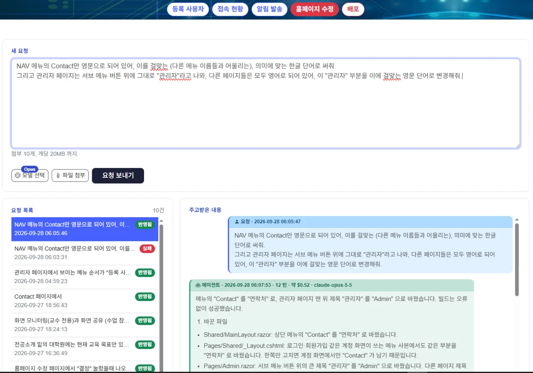
Task: Click into the 새 요청 text area
Action: [x=266, y=103]
